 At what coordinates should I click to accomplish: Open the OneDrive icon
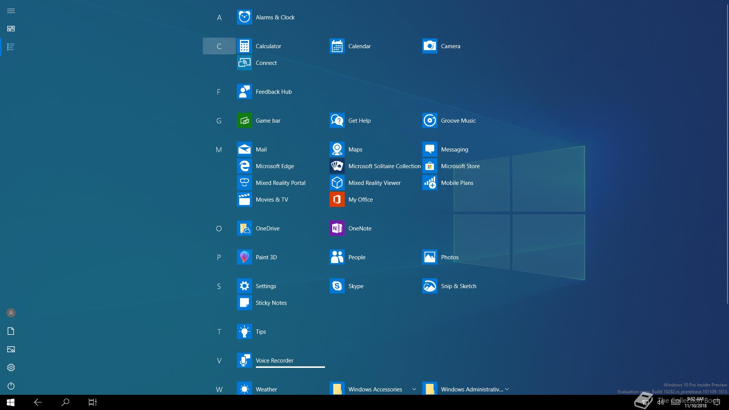coord(244,229)
